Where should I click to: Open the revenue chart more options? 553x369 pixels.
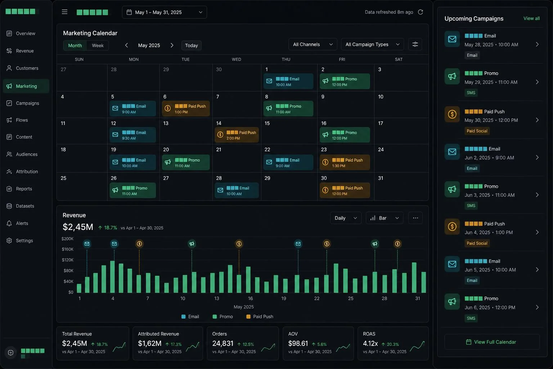(x=415, y=218)
